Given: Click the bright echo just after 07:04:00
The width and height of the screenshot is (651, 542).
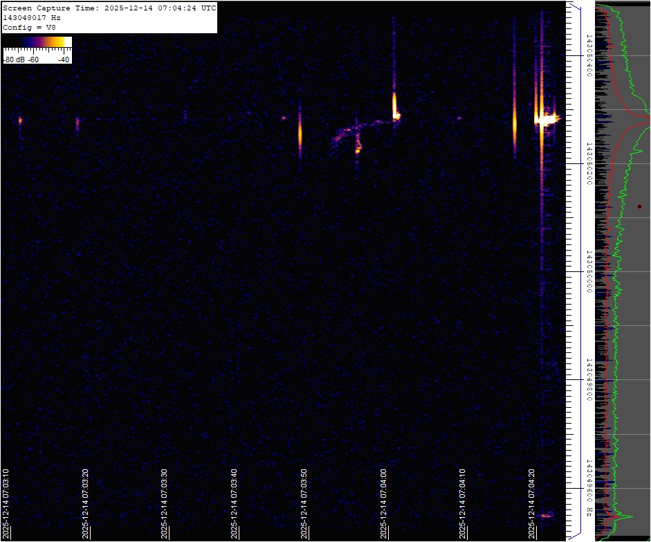Looking at the screenshot, I should click(394, 106).
